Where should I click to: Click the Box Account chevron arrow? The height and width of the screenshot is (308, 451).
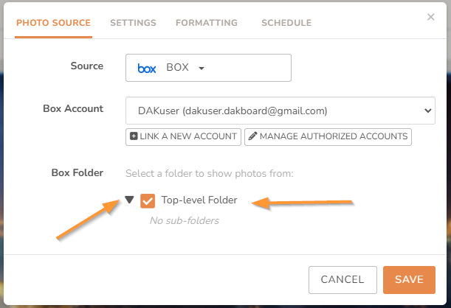[x=428, y=111]
